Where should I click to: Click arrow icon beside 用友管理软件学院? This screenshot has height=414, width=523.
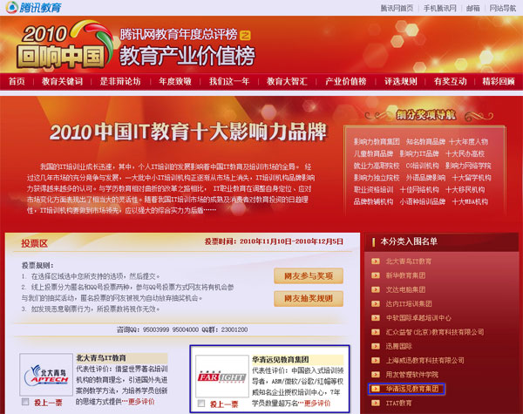point(375,374)
